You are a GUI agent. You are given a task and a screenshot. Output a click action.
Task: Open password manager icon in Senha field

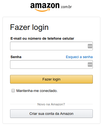coord(90,65)
